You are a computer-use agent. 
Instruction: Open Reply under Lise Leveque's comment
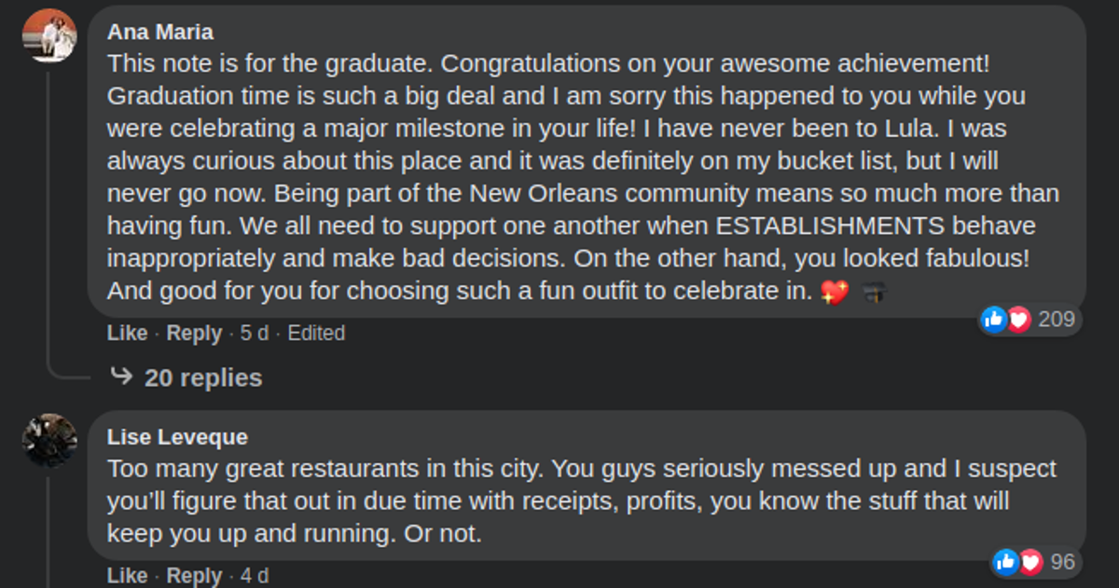coord(193,575)
